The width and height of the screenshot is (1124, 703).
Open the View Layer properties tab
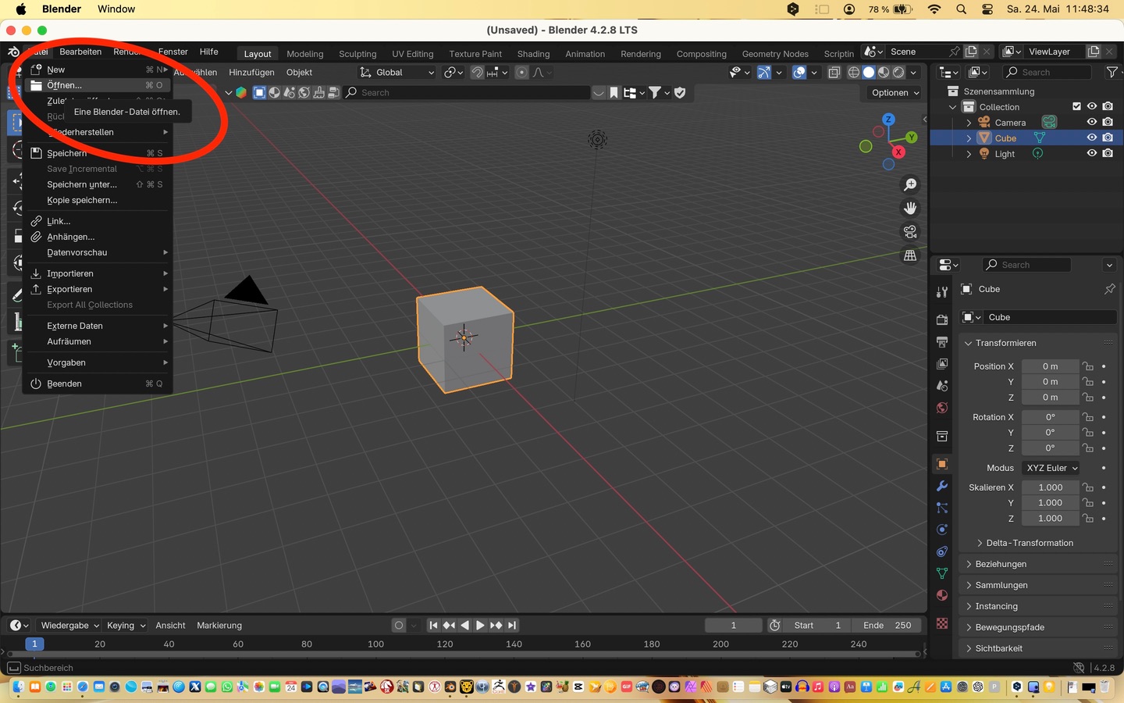pyautogui.click(x=942, y=364)
